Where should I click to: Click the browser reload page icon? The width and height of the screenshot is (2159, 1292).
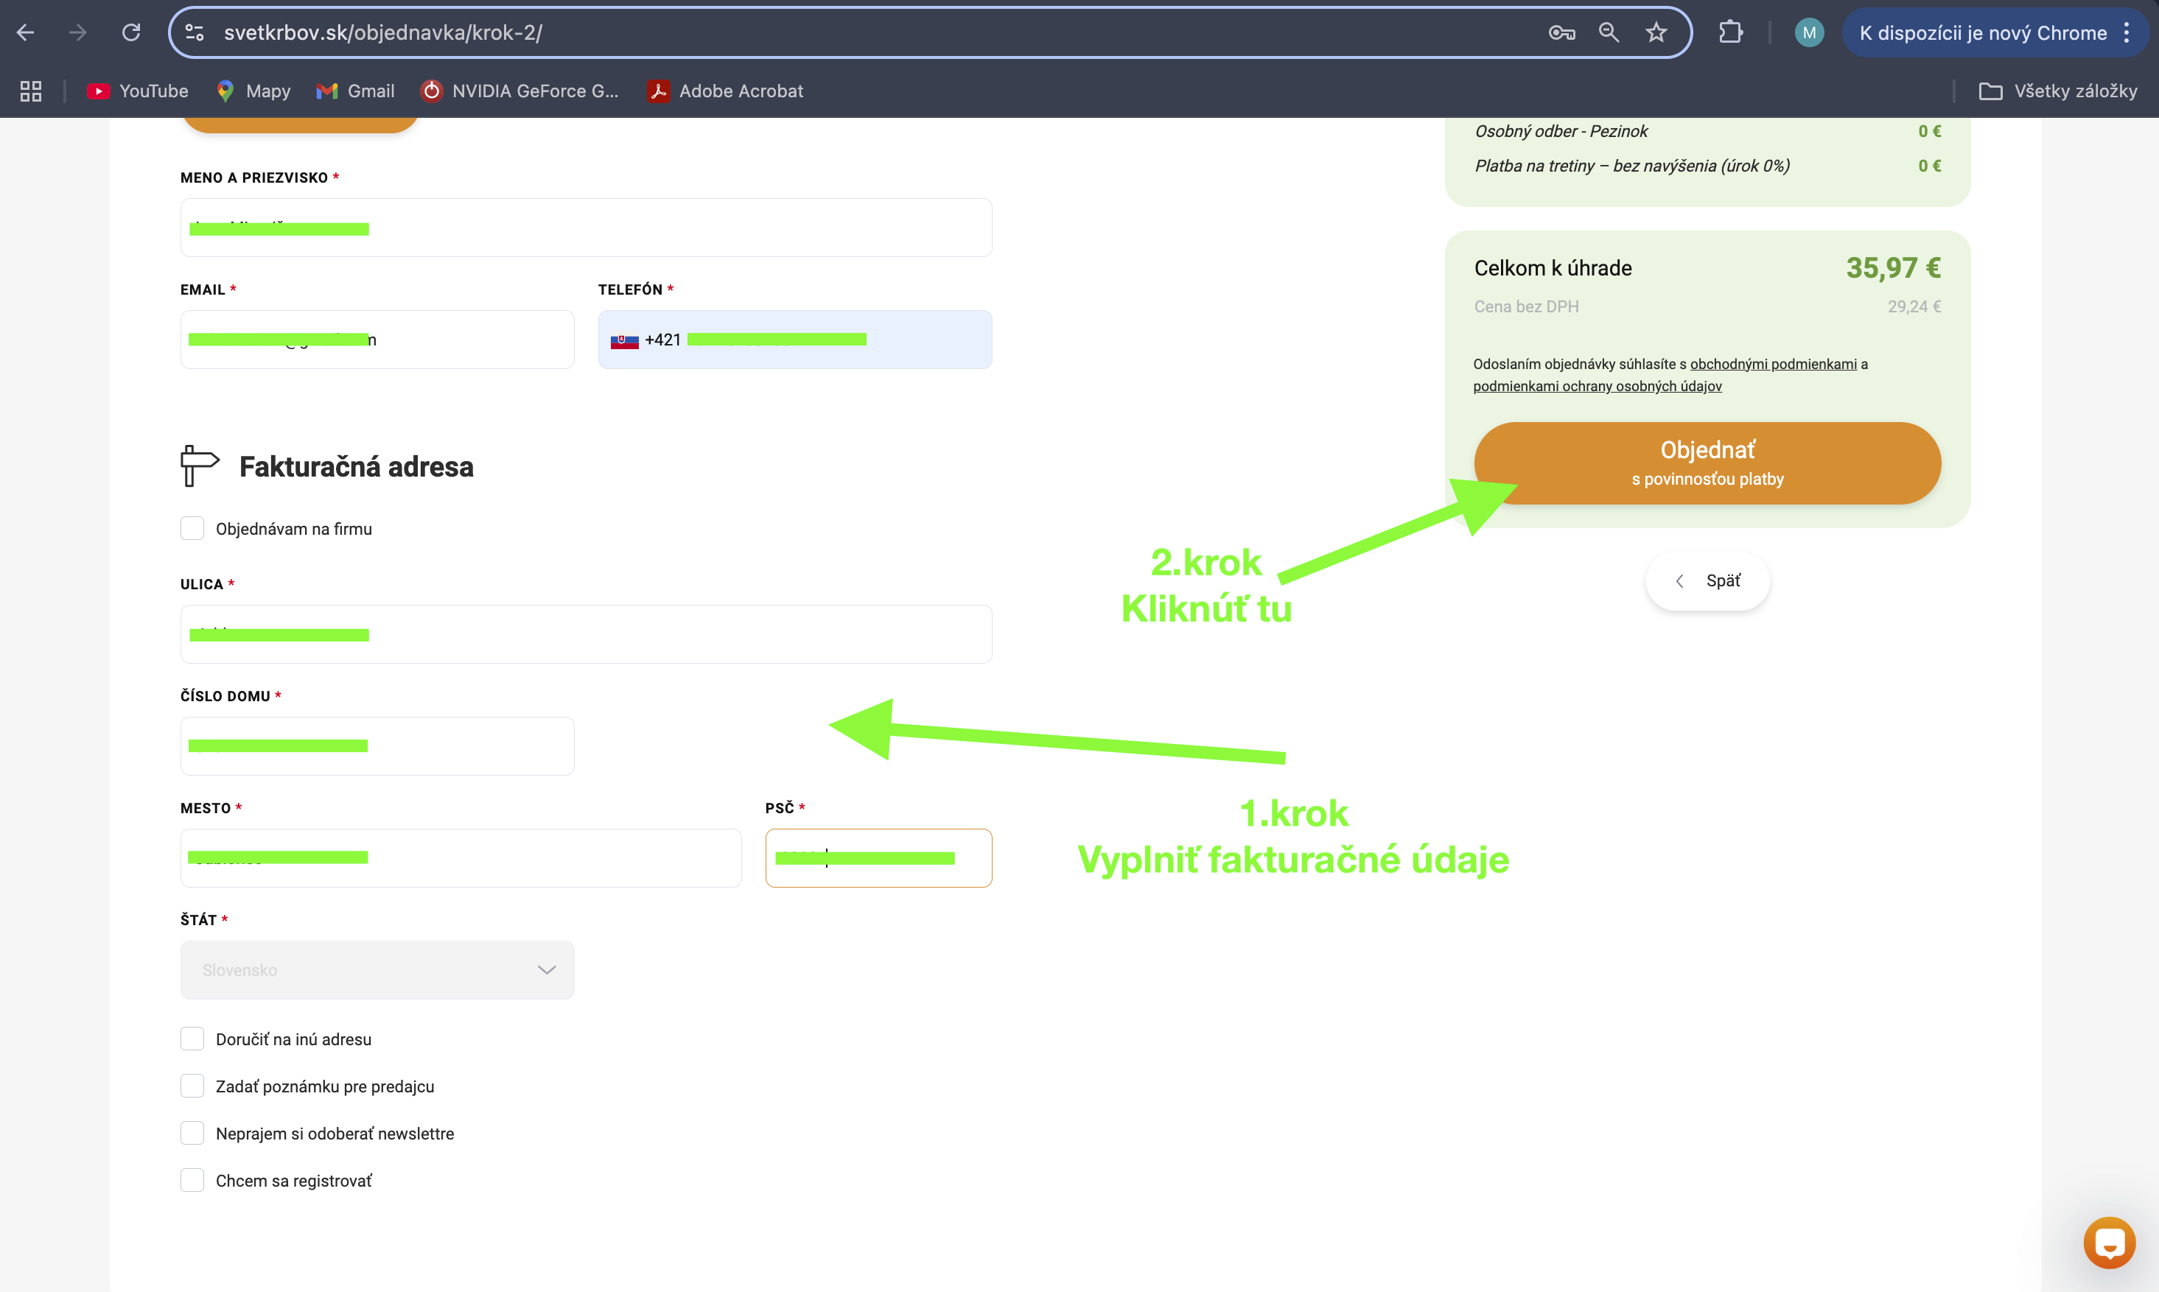click(130, 32)
